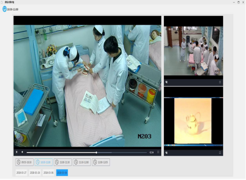Click the main video progress slider handle
246x180 pixels.
pyautogui.click(x=97, y=153)
